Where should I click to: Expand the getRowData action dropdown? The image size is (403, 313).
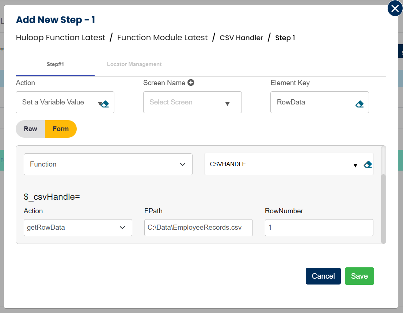coord(78,228)
